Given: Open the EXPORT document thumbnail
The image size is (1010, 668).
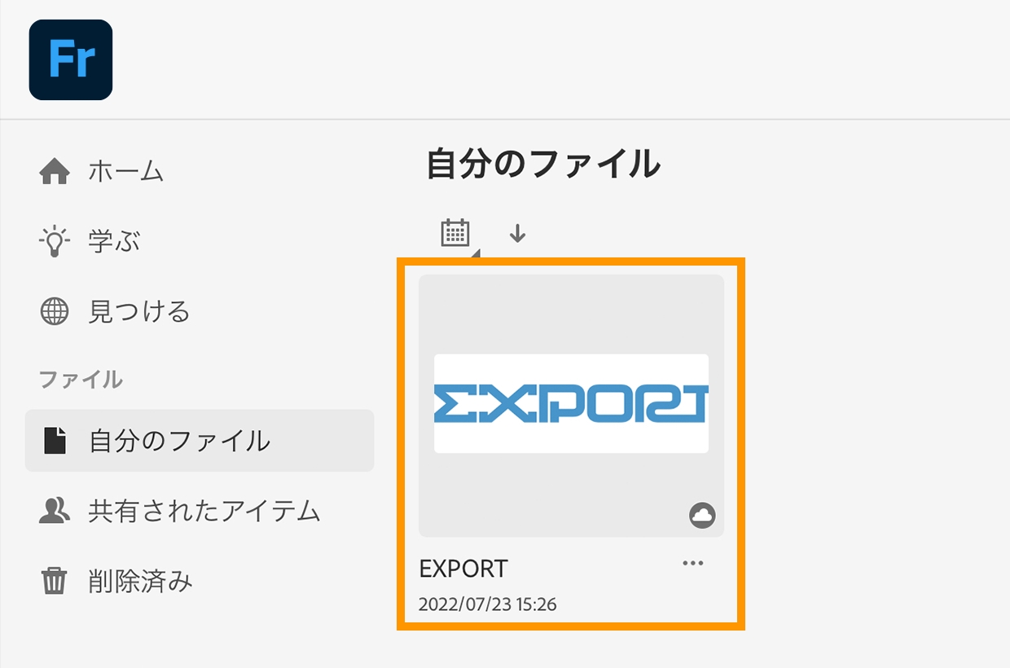Looking at the screenshot, I should coord(571,405).
